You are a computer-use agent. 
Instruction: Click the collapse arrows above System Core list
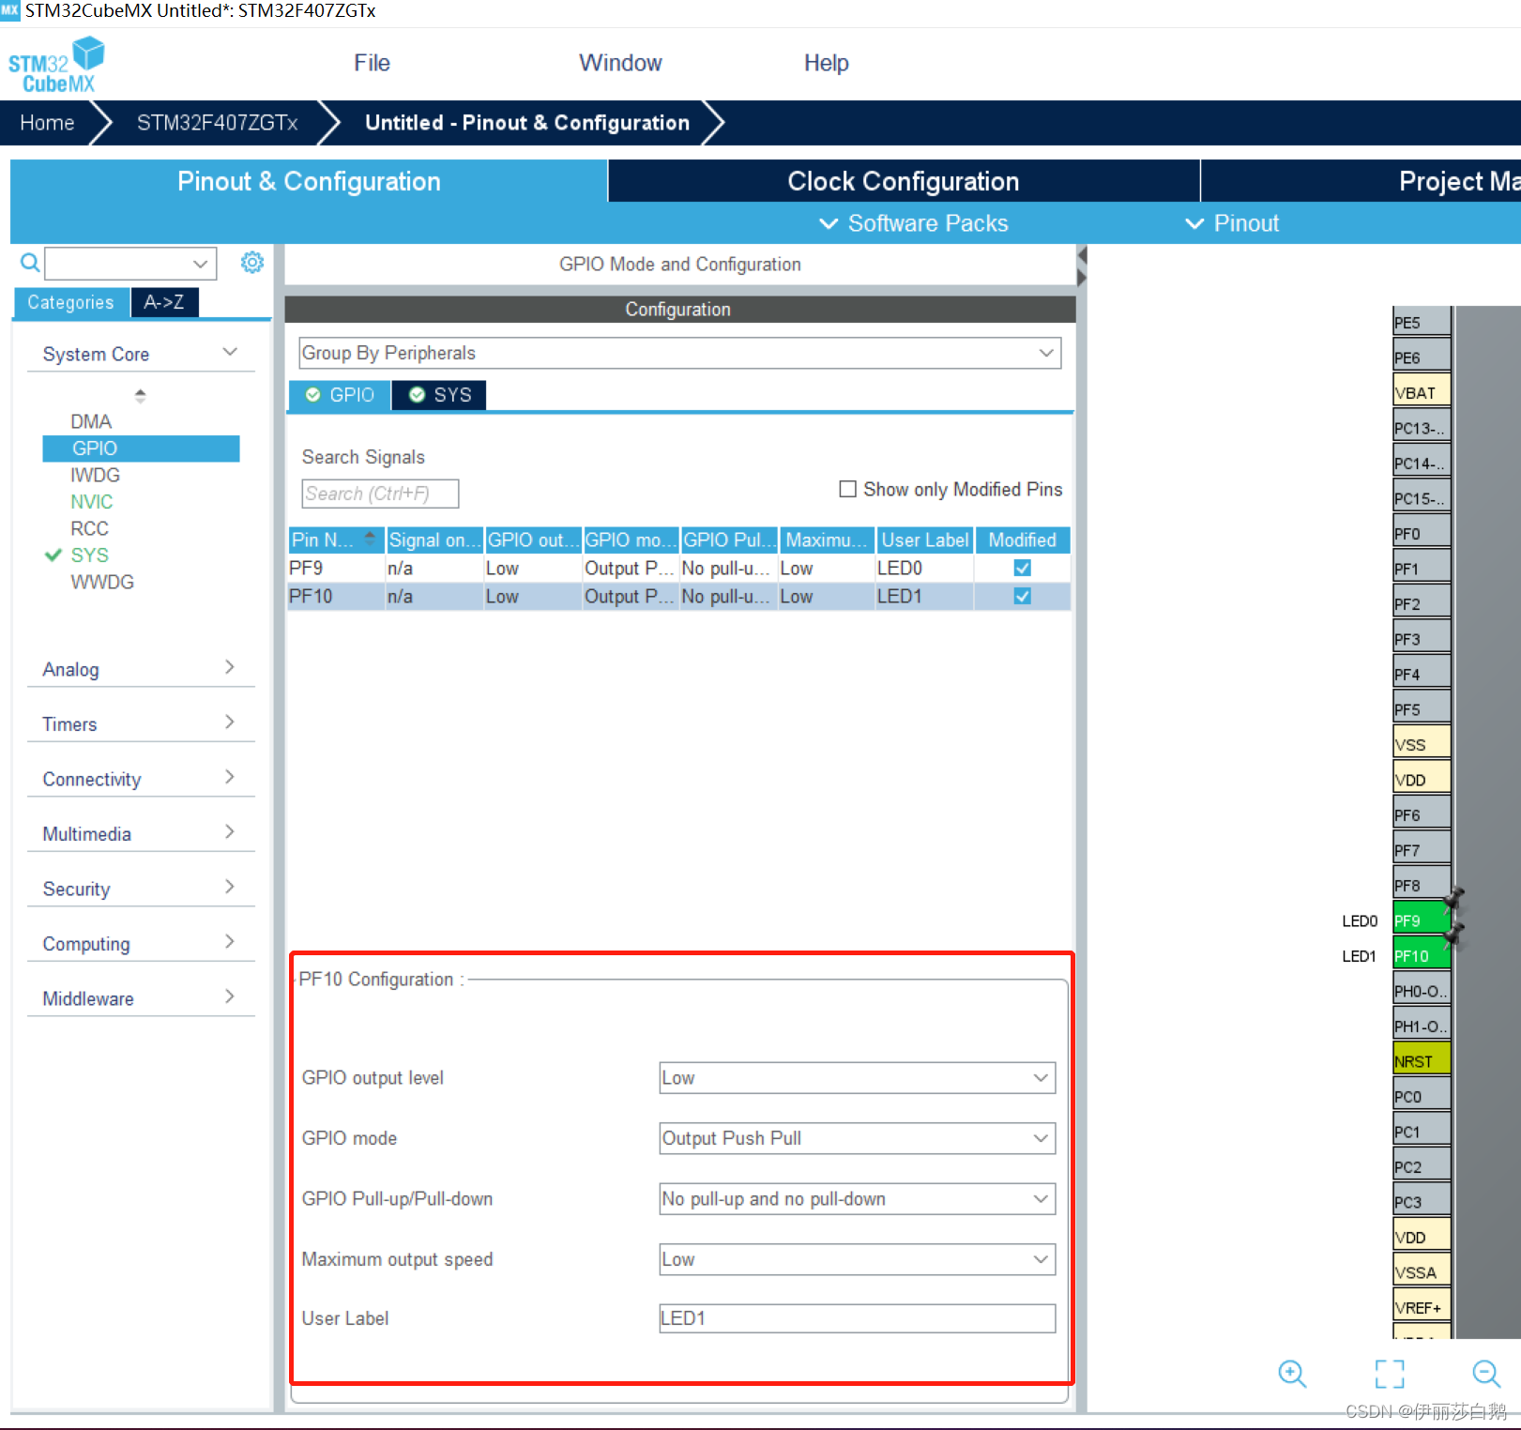[x=140, y=395]
